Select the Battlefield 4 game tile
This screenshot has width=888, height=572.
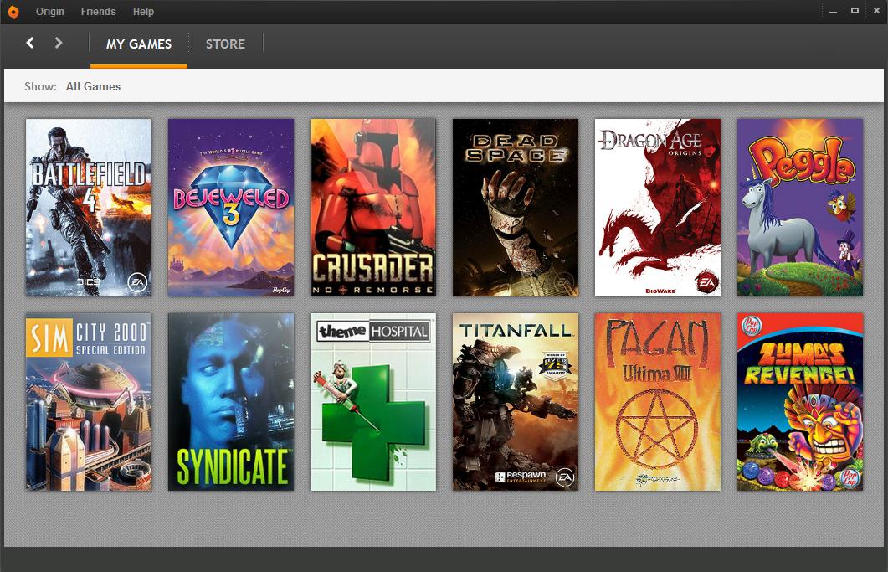[x=89, y=208]
